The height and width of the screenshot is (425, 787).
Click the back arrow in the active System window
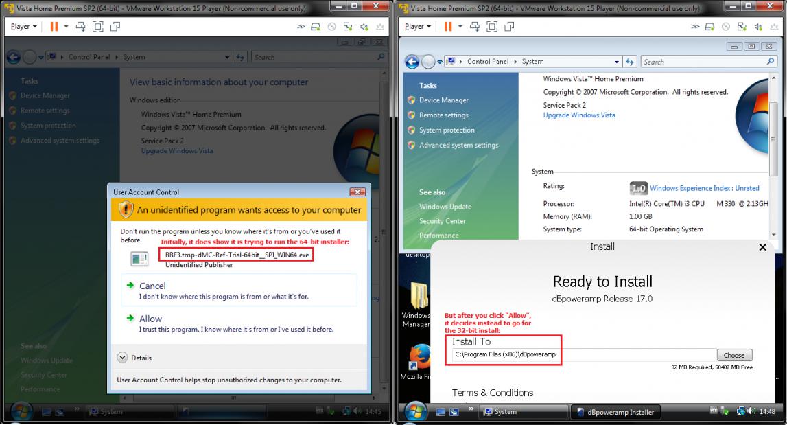point(413,62)
